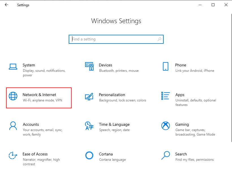Screen dimensions: 232x178
Task: Click 'Background, lock screen, colors' text
Action: pyautogui.click(x=123, y=100)
